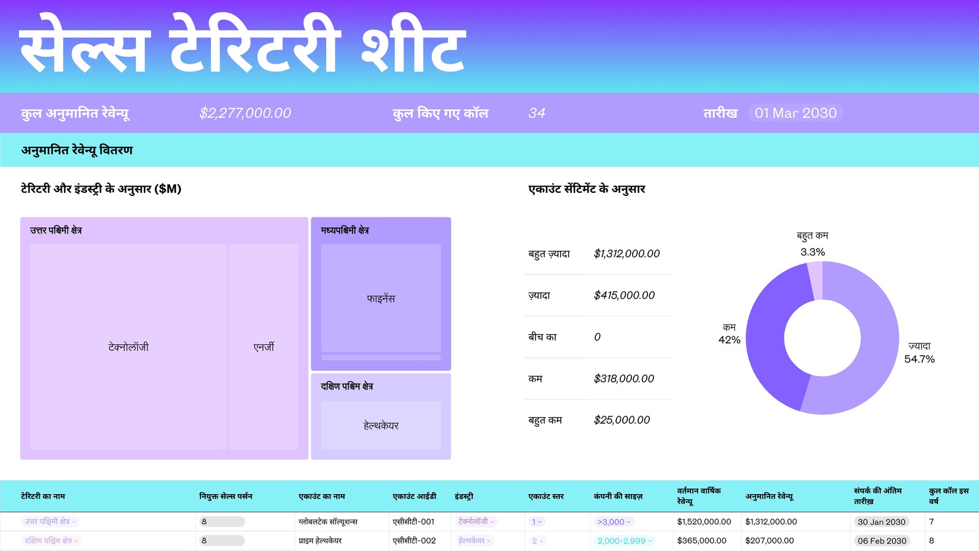Click the 30 Jan 2030 last contact date
Image resolution: width=979 pixels, height=551 pixels.
(x=881, y=522)
